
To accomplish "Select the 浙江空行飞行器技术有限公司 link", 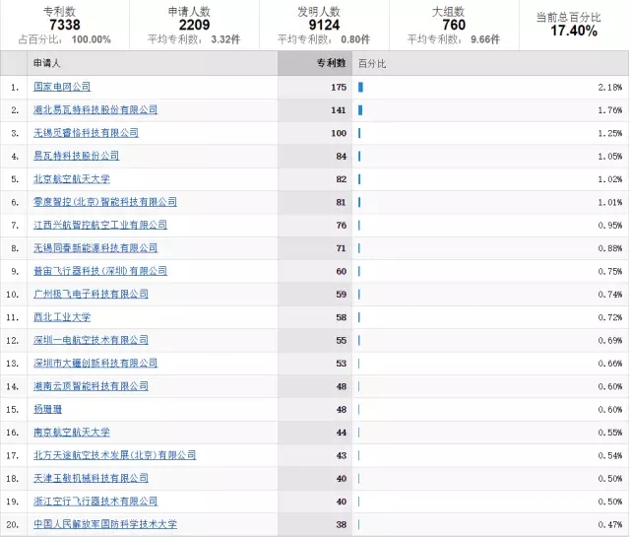I will click(95, 502).
